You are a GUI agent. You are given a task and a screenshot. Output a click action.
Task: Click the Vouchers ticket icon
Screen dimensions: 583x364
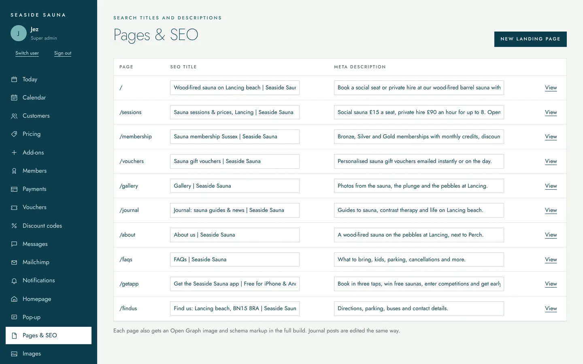[14, 207]
